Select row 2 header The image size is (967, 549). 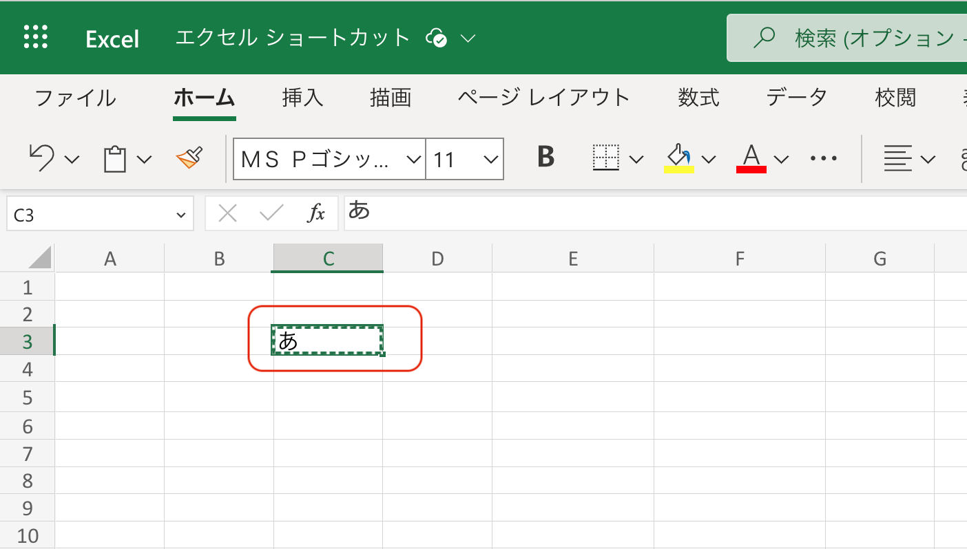(x=28, y=314)
